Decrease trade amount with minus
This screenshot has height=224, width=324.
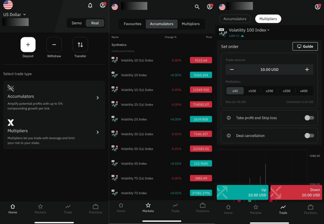(x=232, y=70)
